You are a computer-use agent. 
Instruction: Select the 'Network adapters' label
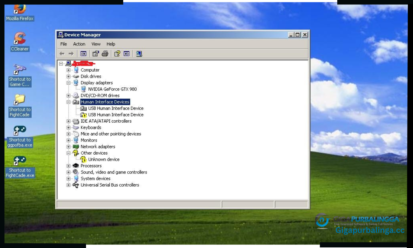tap(98, 147)
